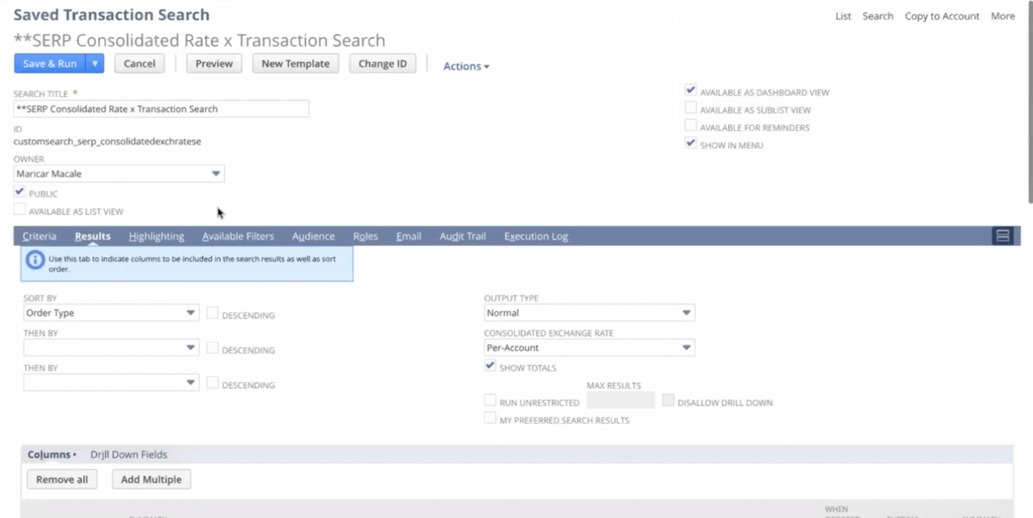Enable Run Unrestricted checkbox
This screenshot has width=1033, height=518.
click(x=490, y=401)
